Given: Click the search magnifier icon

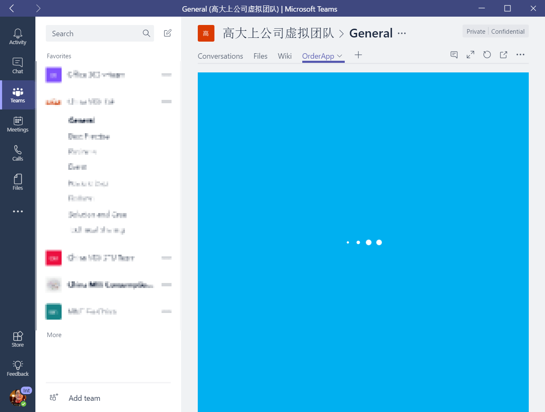Looking at the screenshot, I should coord(146,33).
